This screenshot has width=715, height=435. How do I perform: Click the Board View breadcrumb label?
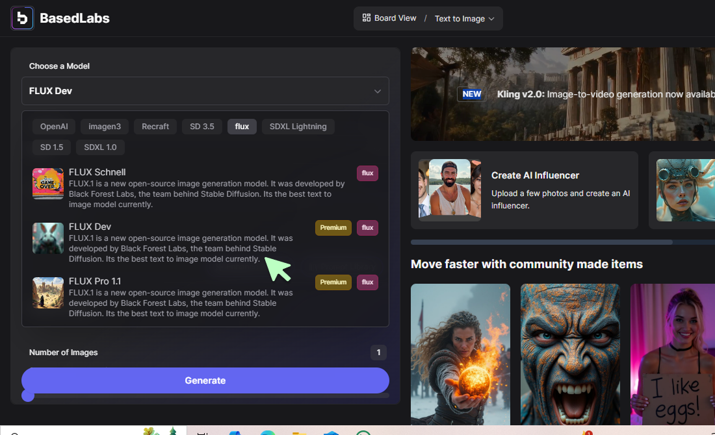(395, 18)
